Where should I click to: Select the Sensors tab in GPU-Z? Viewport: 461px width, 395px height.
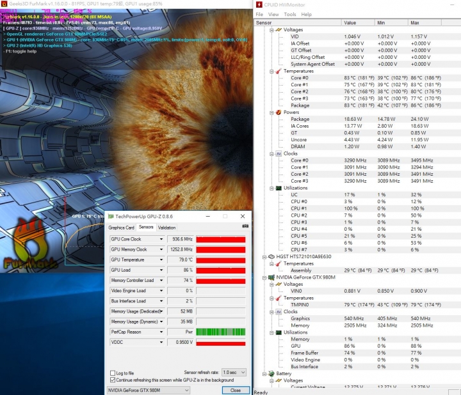146,227
